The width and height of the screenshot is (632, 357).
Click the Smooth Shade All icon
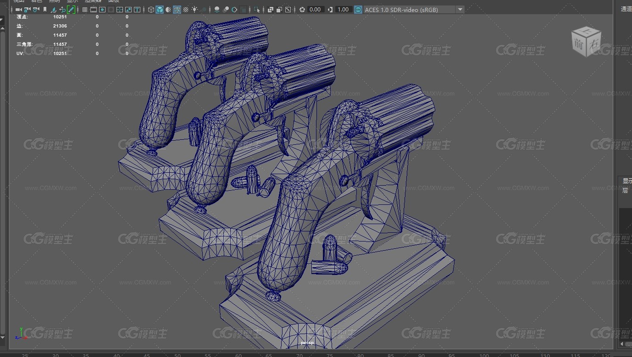(160, 9)
